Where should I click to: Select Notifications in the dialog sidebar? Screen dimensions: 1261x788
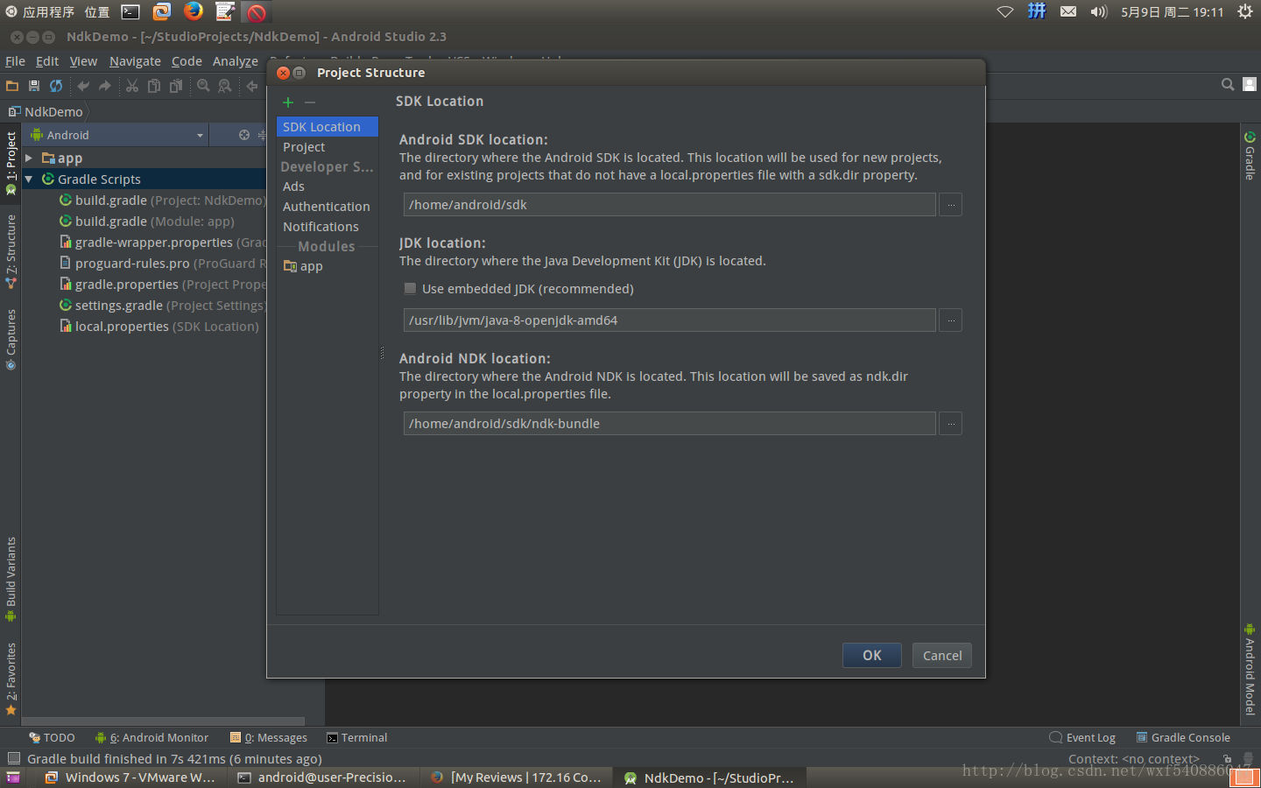pos(328,227)
